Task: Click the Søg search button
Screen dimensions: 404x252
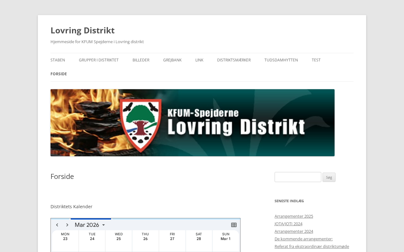Action: 329,177
